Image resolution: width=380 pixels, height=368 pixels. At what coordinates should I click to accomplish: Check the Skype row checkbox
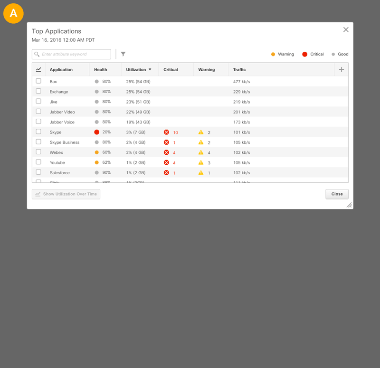tap(38, 132)
